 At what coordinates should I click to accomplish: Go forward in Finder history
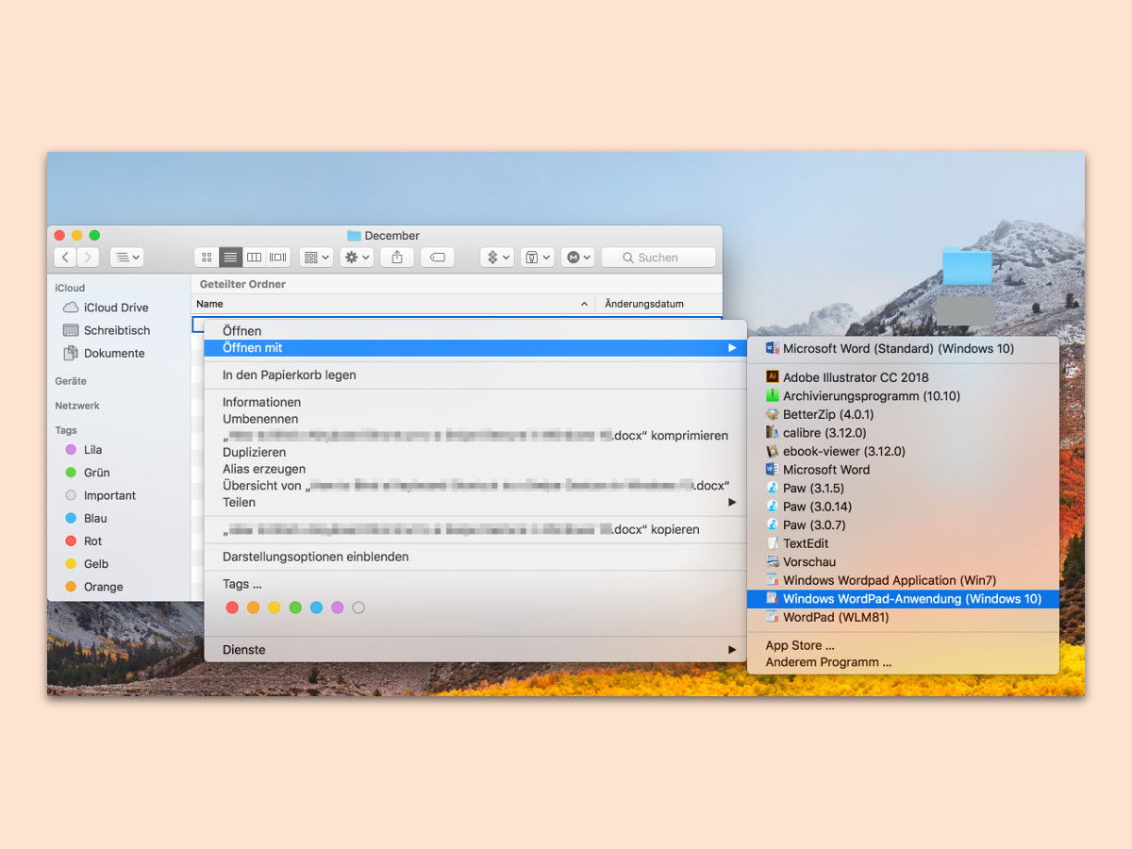coord(88,258)
